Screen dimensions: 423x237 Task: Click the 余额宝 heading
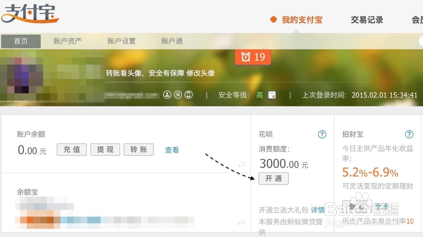[x=27, y=192]
